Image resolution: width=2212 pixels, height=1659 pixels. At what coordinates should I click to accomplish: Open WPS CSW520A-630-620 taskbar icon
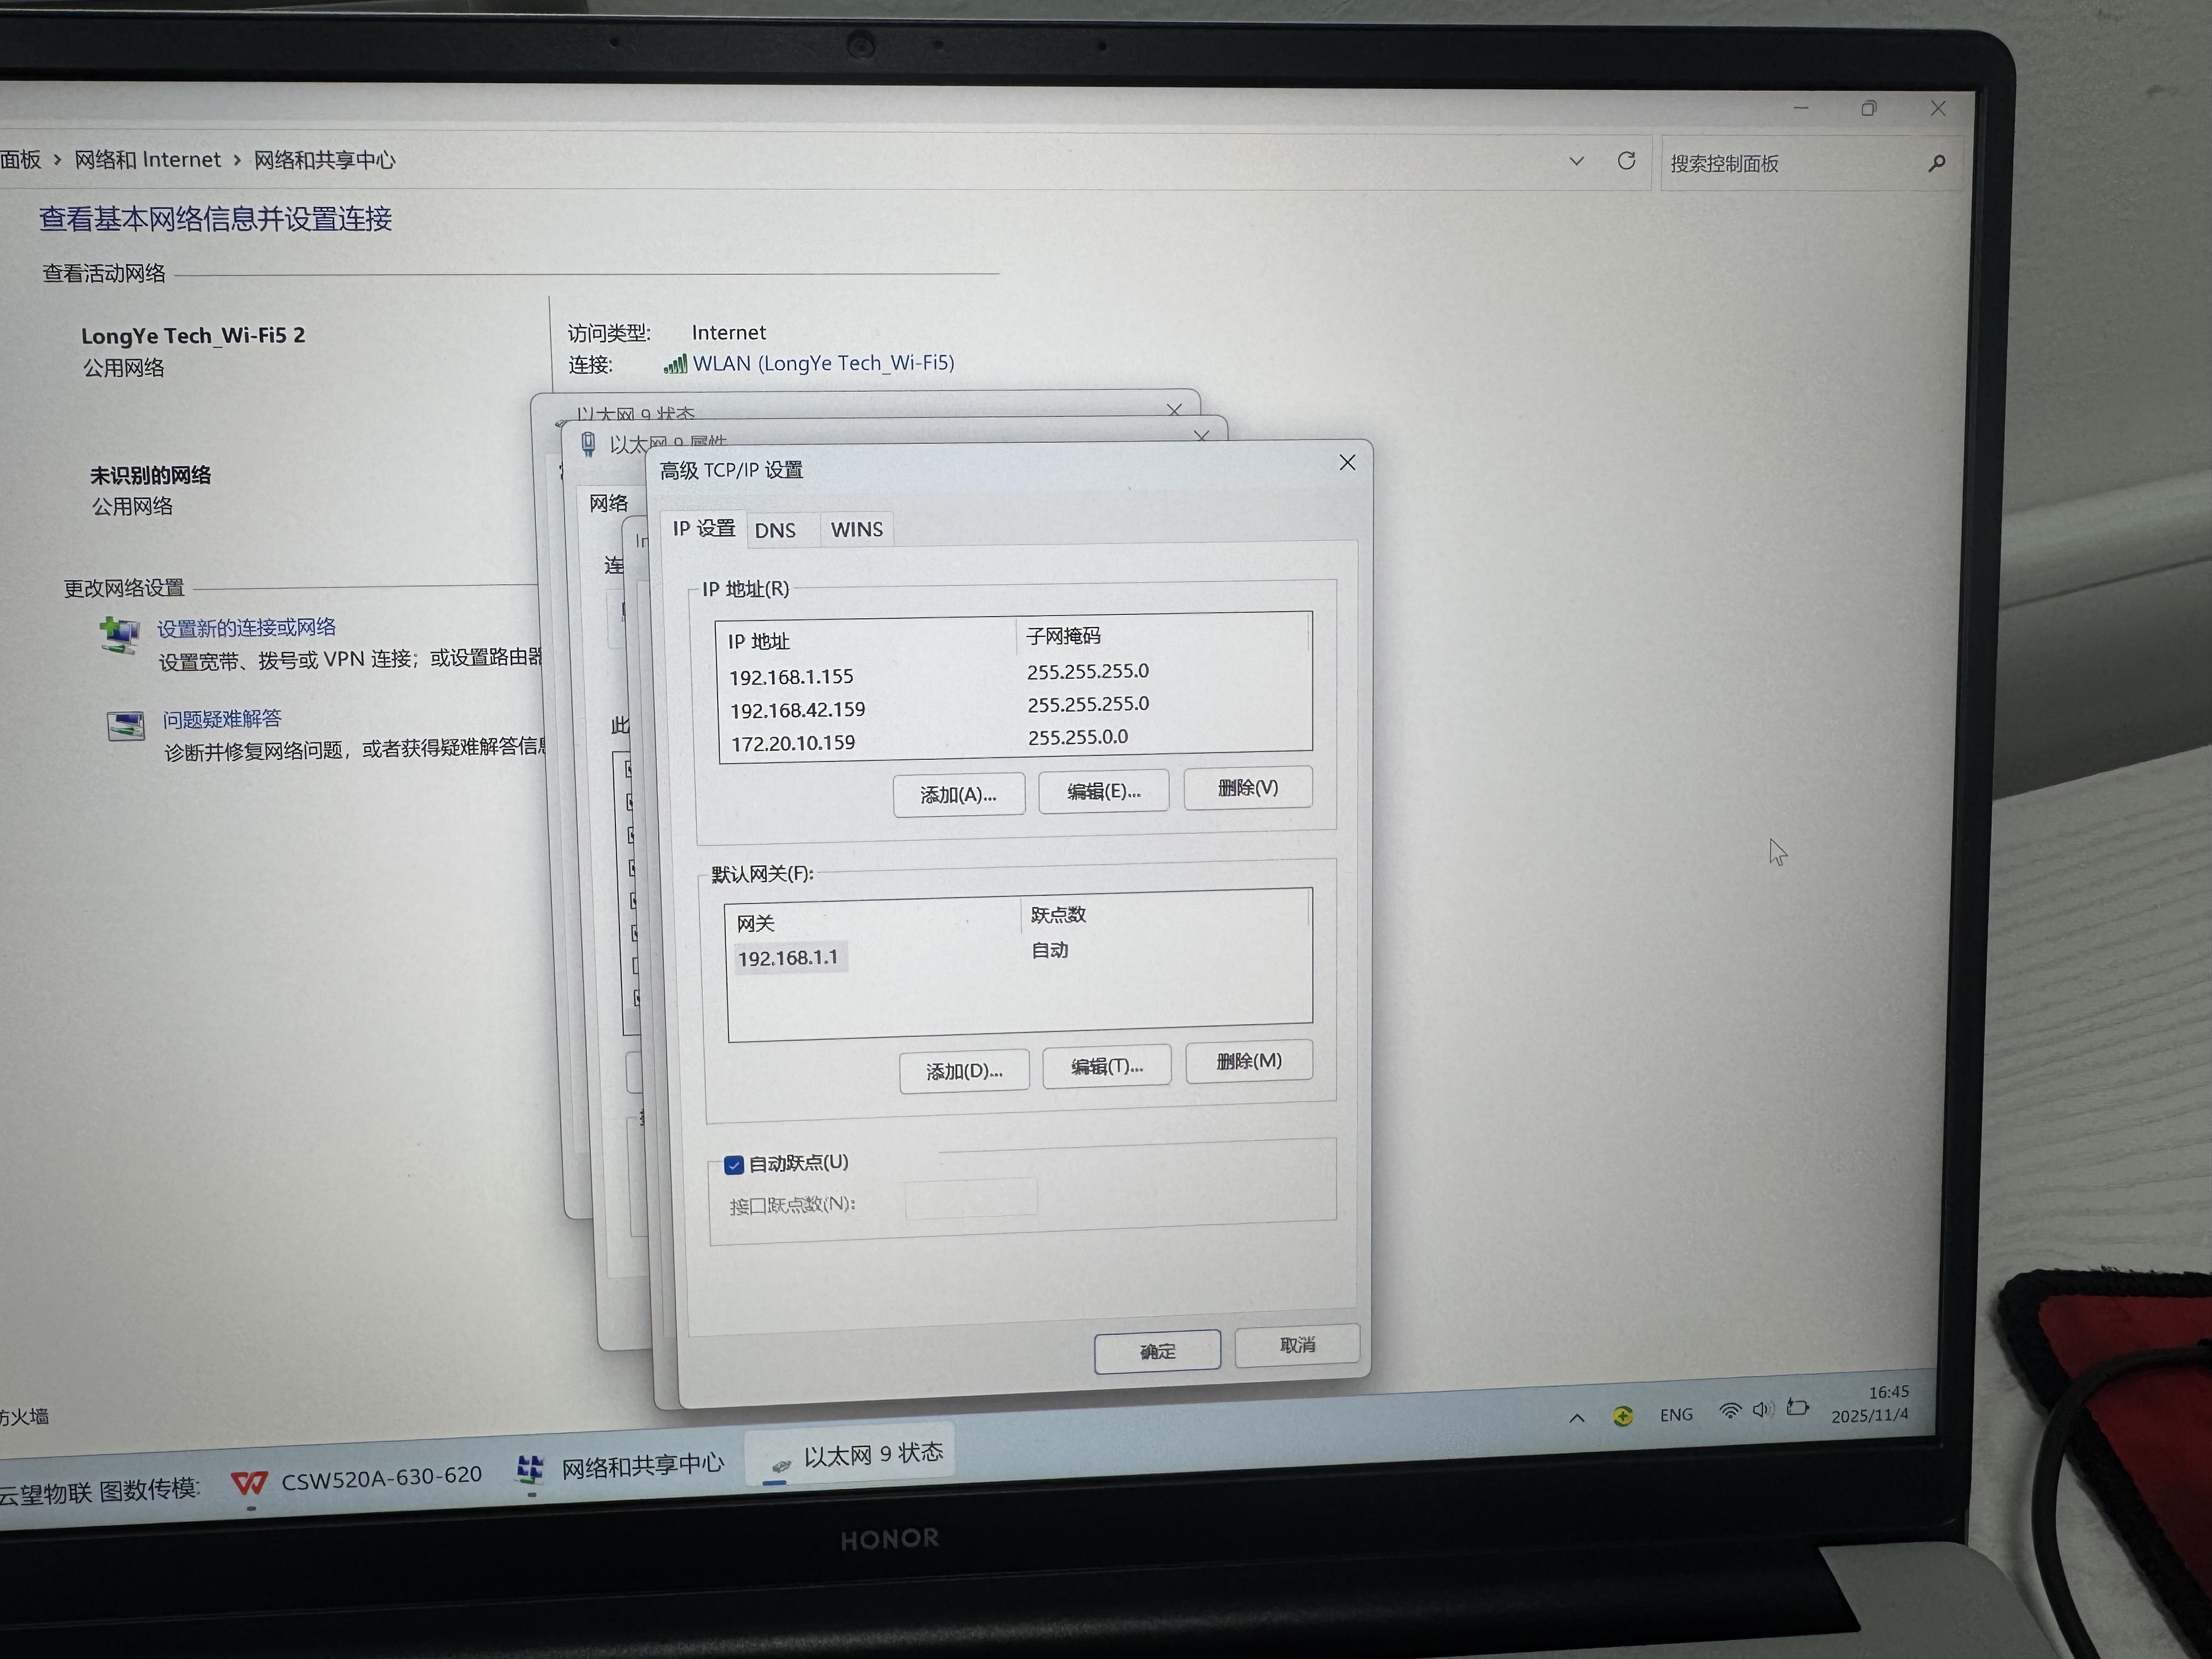coord(249,1482)
